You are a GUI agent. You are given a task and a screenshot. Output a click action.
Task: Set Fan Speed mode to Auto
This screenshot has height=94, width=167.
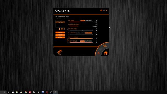click(x=78, y=33)
